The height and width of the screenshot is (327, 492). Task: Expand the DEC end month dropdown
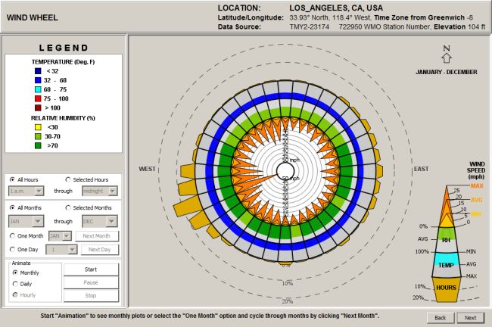pyautogui.click(x=100, y=221)
